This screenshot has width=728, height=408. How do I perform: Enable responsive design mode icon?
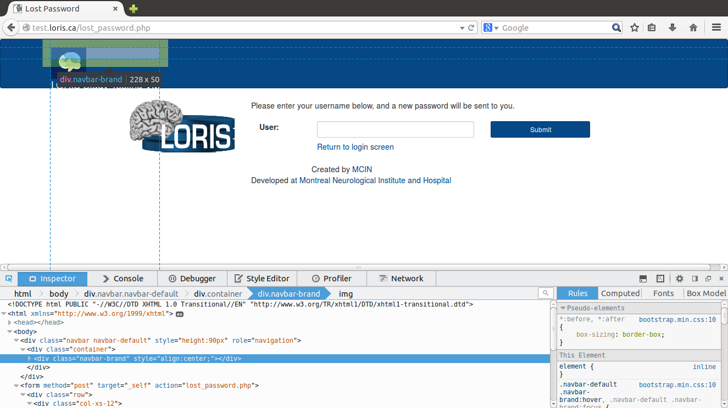click(660, 279)
